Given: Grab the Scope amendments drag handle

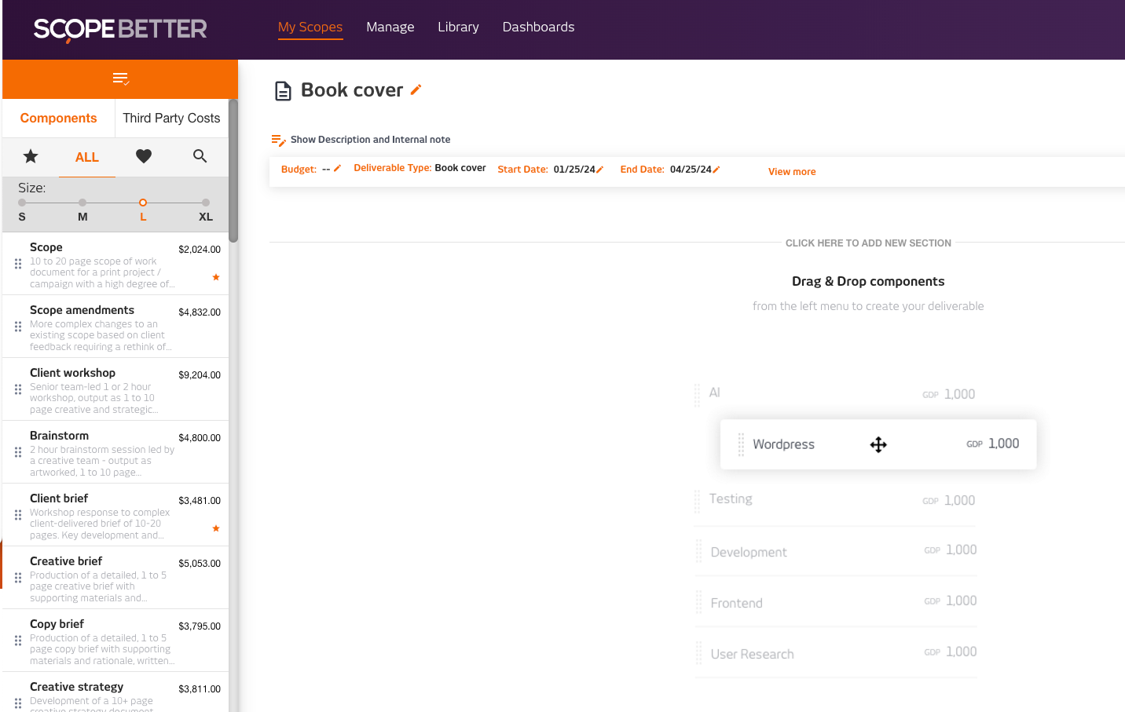Looking at the screenshot, I should (18, 327).
